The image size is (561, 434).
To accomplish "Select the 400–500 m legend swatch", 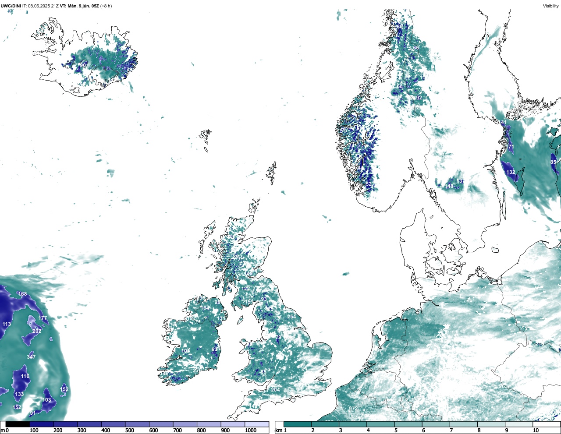I will tap(113, 424).
